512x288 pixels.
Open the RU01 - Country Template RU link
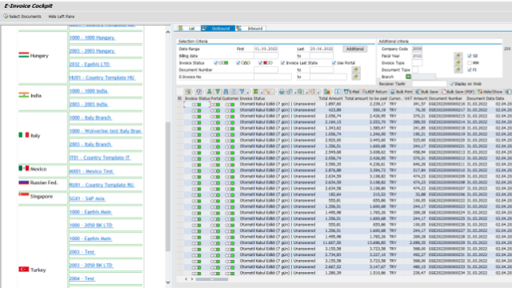102,185
